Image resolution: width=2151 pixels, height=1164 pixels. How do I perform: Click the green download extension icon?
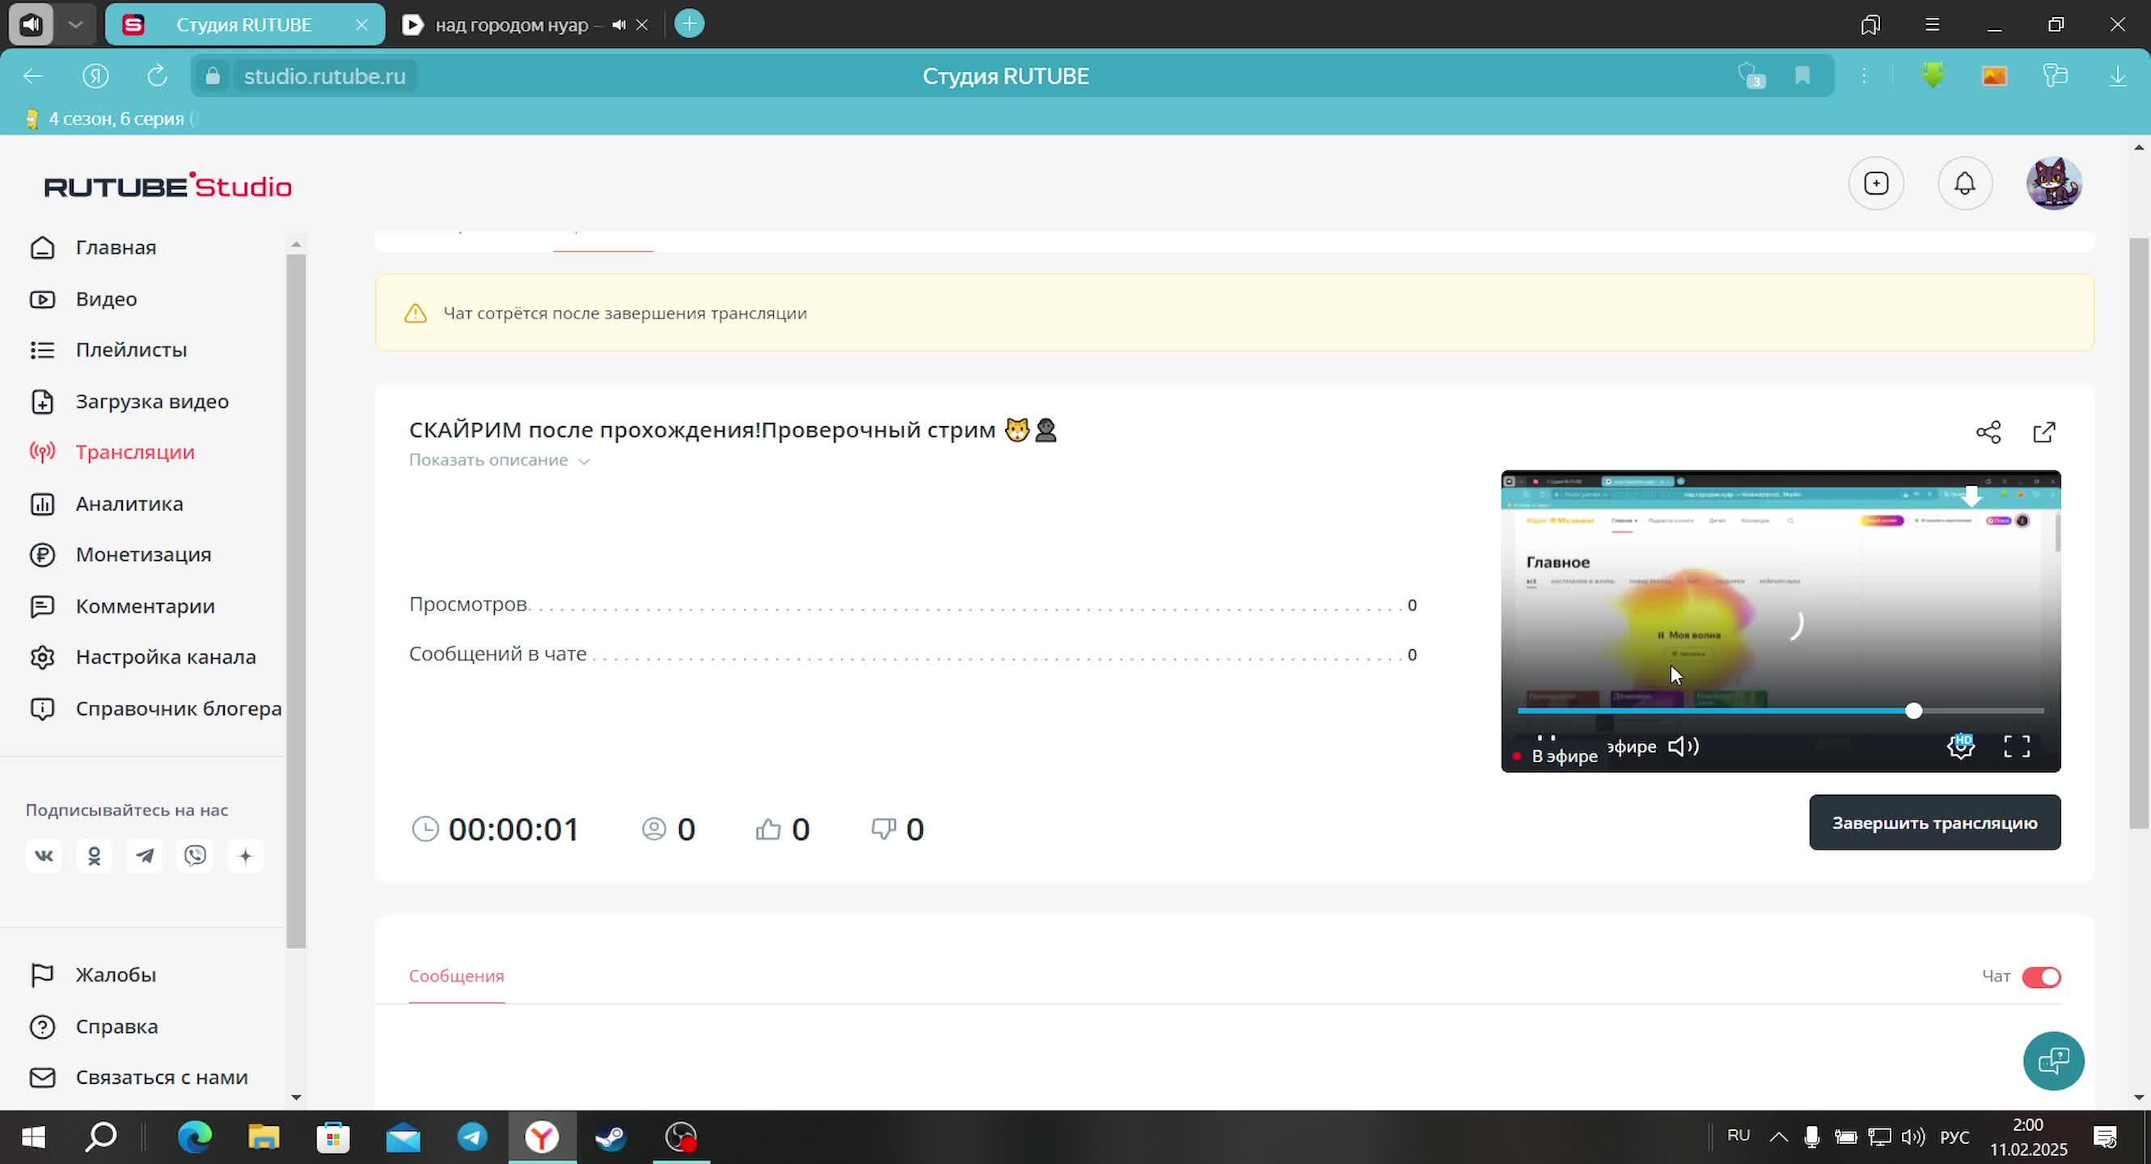tap(1931, 77)
